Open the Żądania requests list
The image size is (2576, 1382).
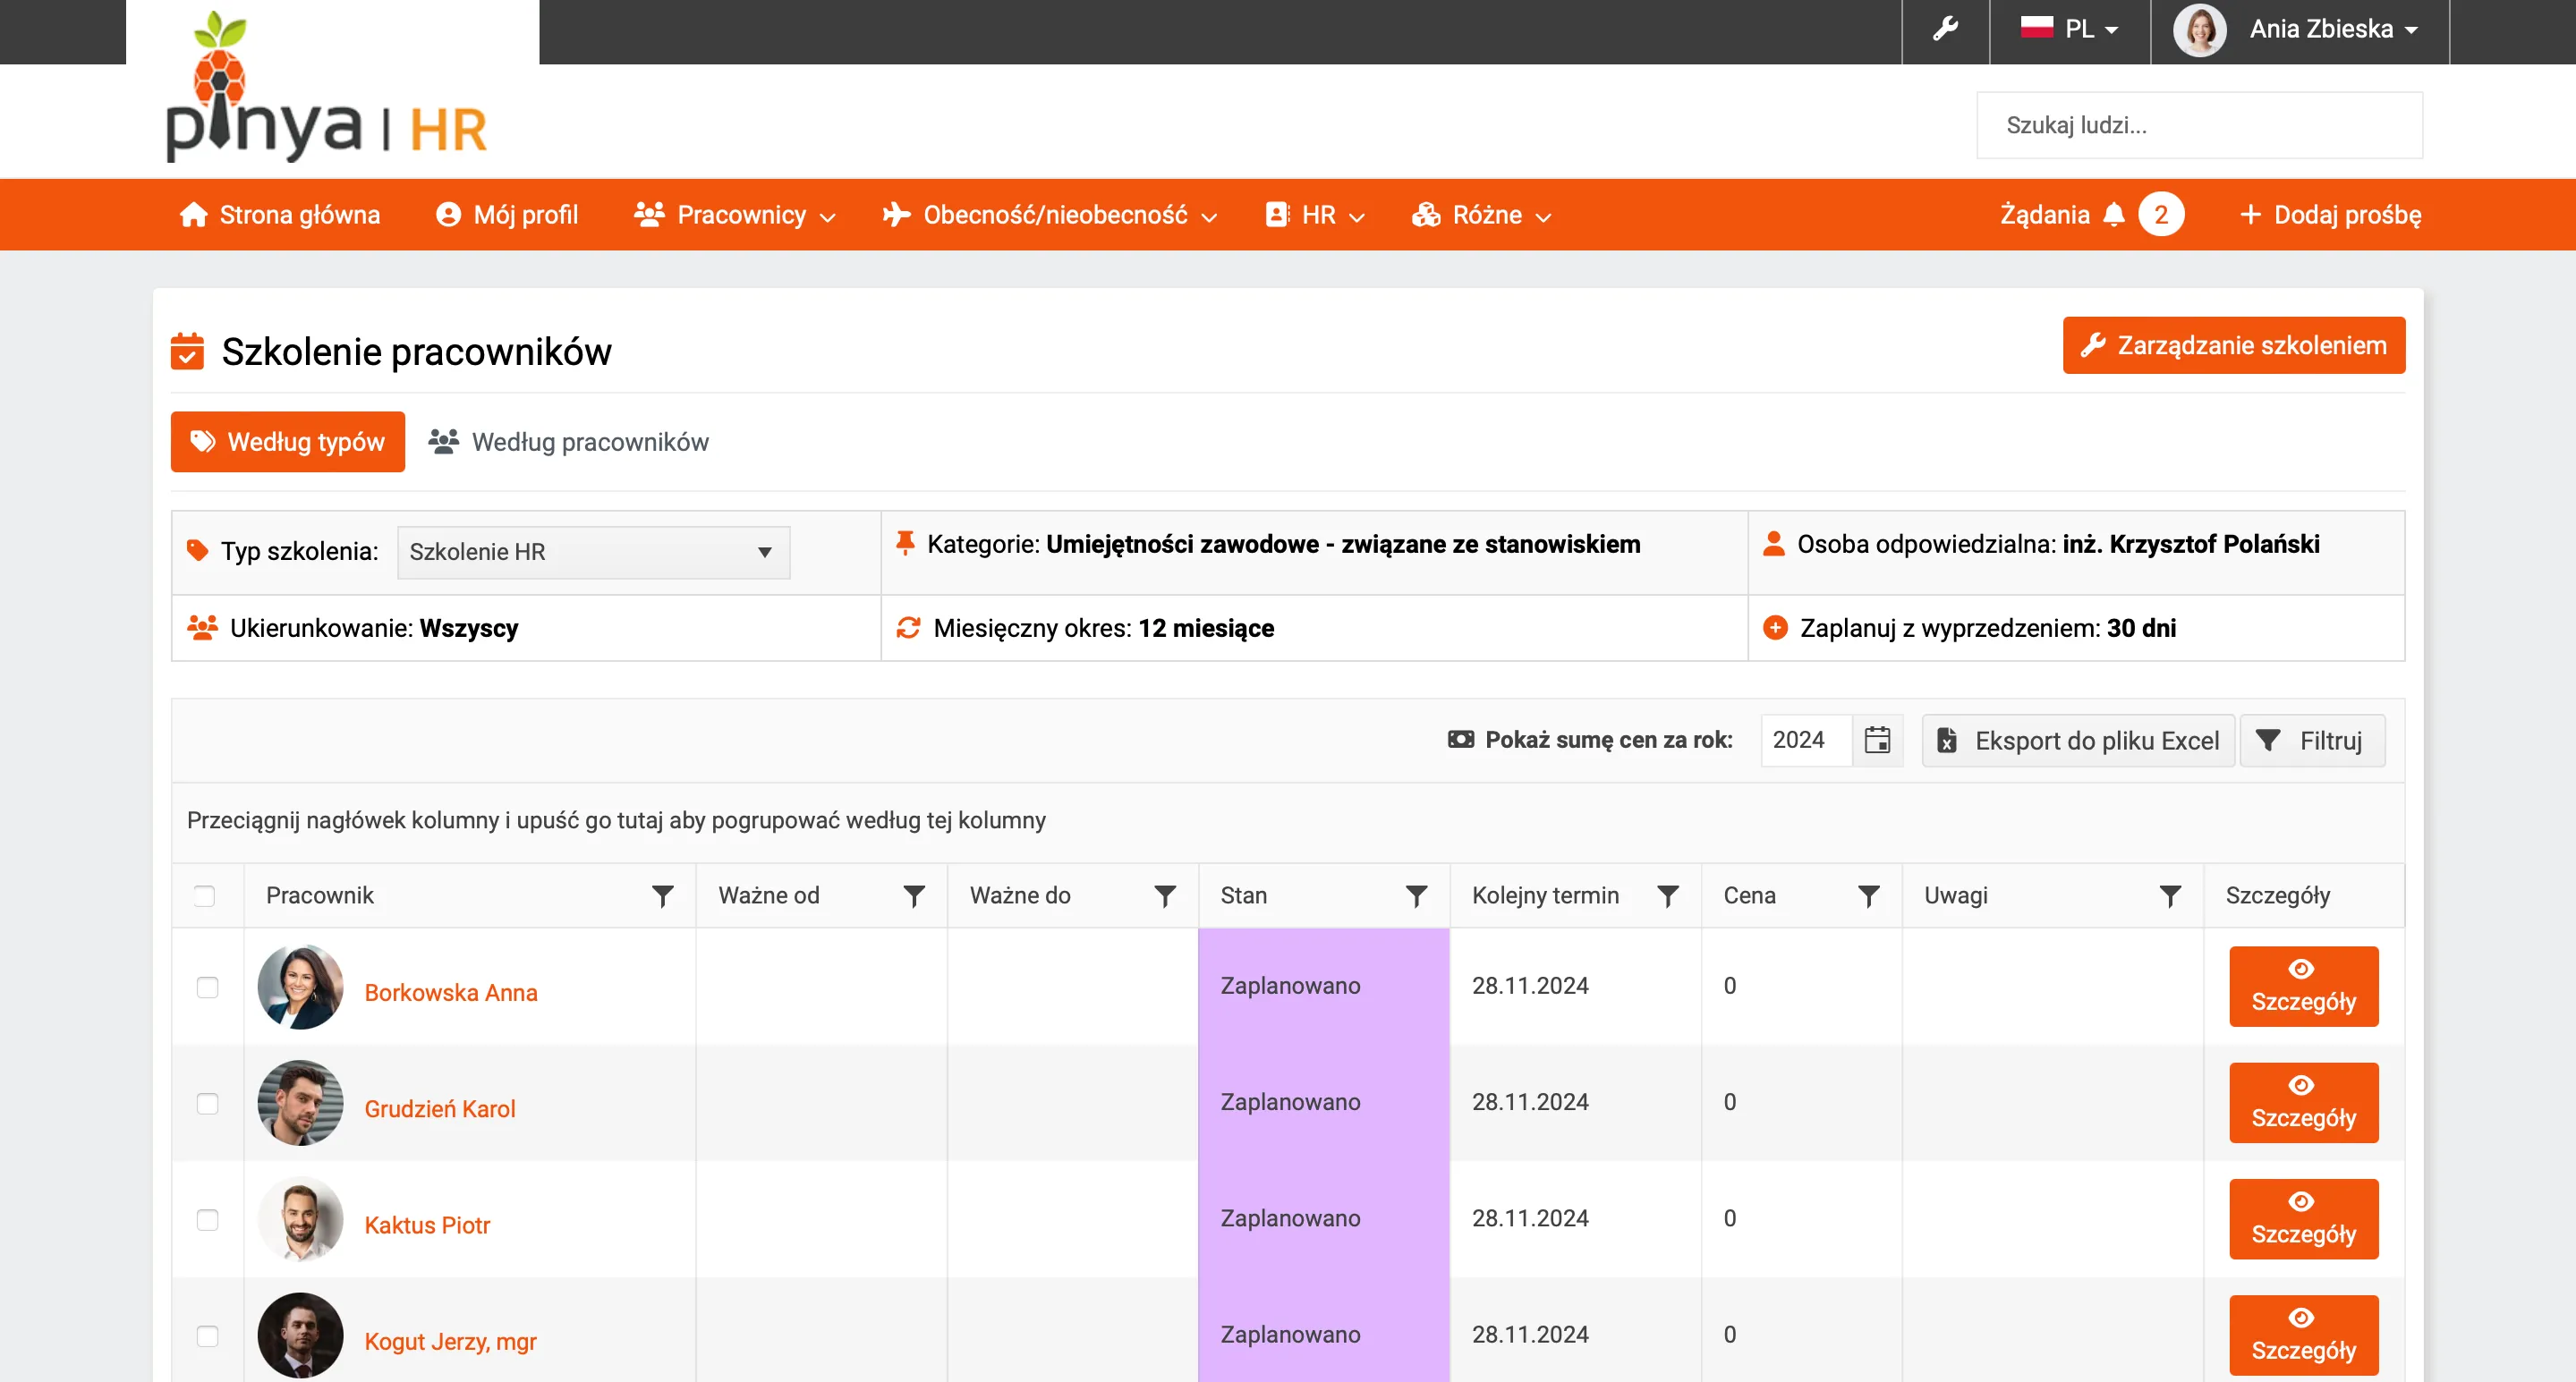(x=2045, y=215)
